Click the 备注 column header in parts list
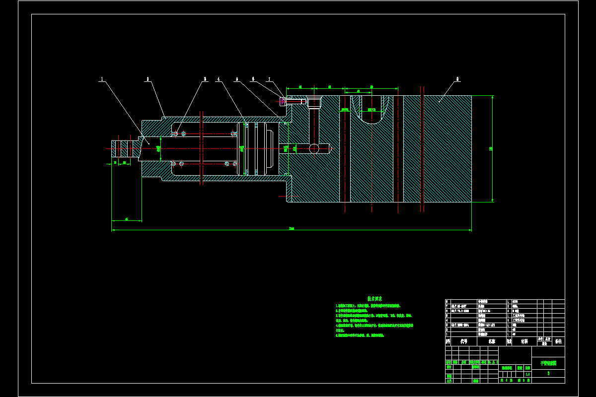 (558, 341)
